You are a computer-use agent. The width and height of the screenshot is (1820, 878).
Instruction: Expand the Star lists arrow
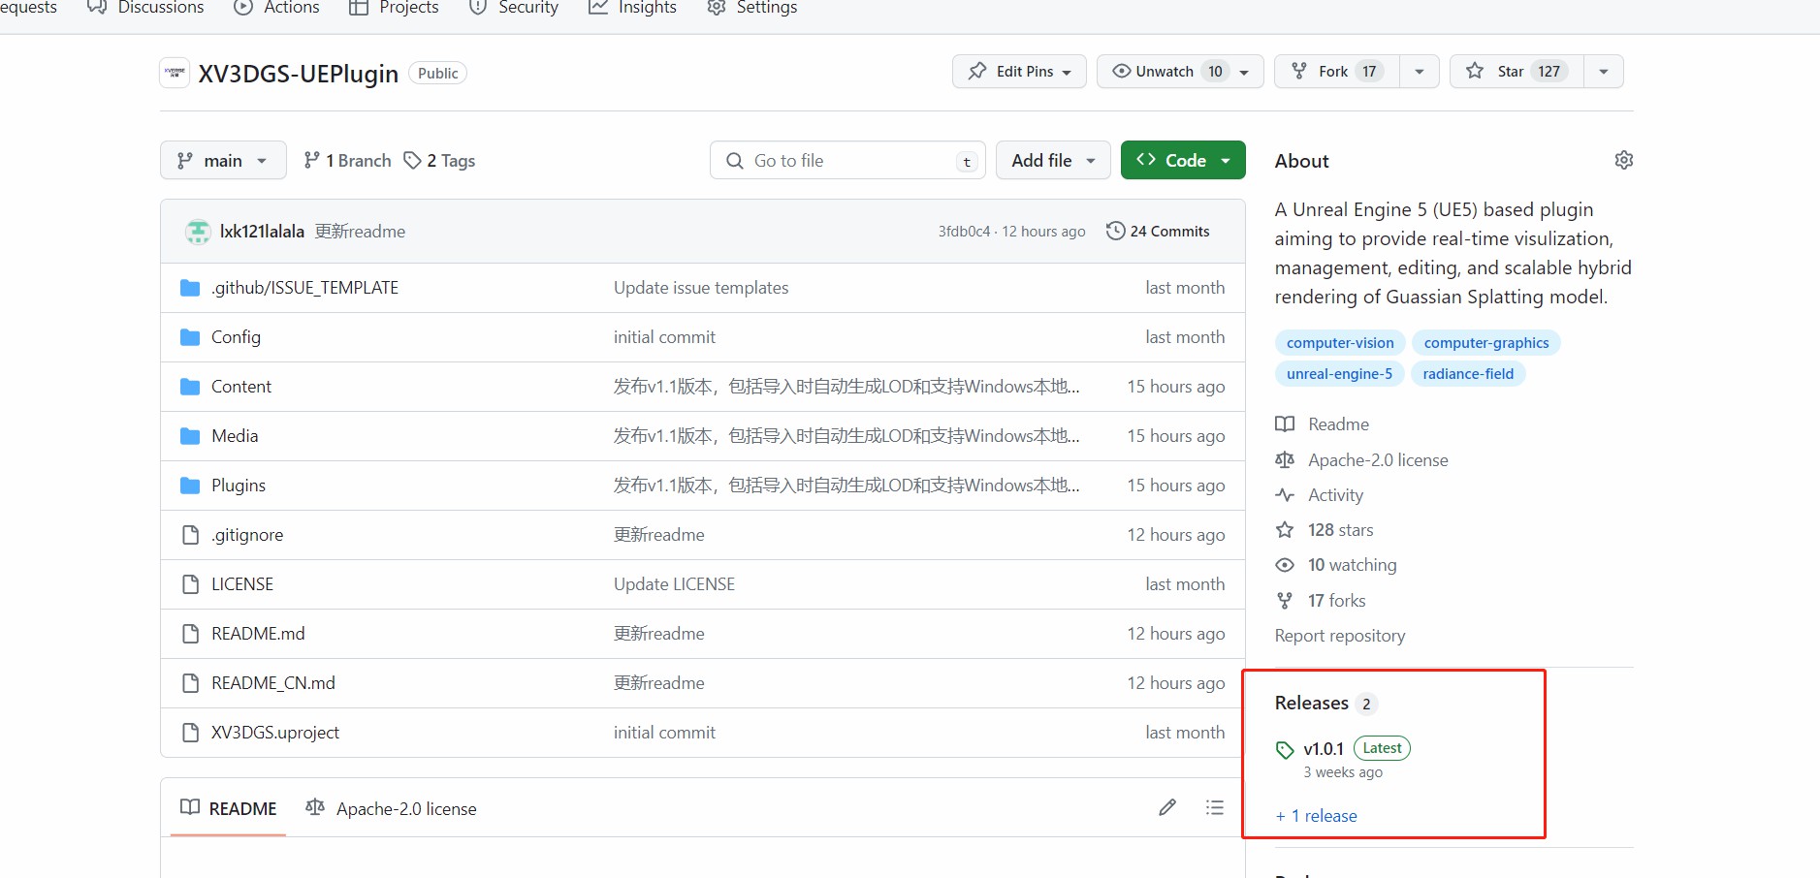pyautogui.click(x=1604, y=72)
